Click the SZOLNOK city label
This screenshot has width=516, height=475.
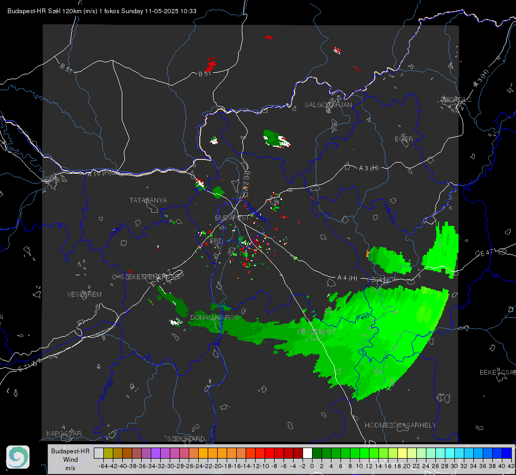tap(383, 279)
